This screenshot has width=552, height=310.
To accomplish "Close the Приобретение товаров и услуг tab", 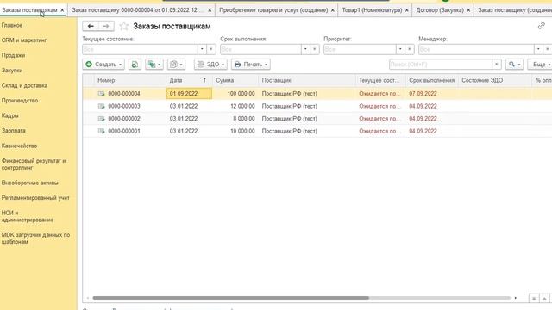I will (x=333, y=10).
